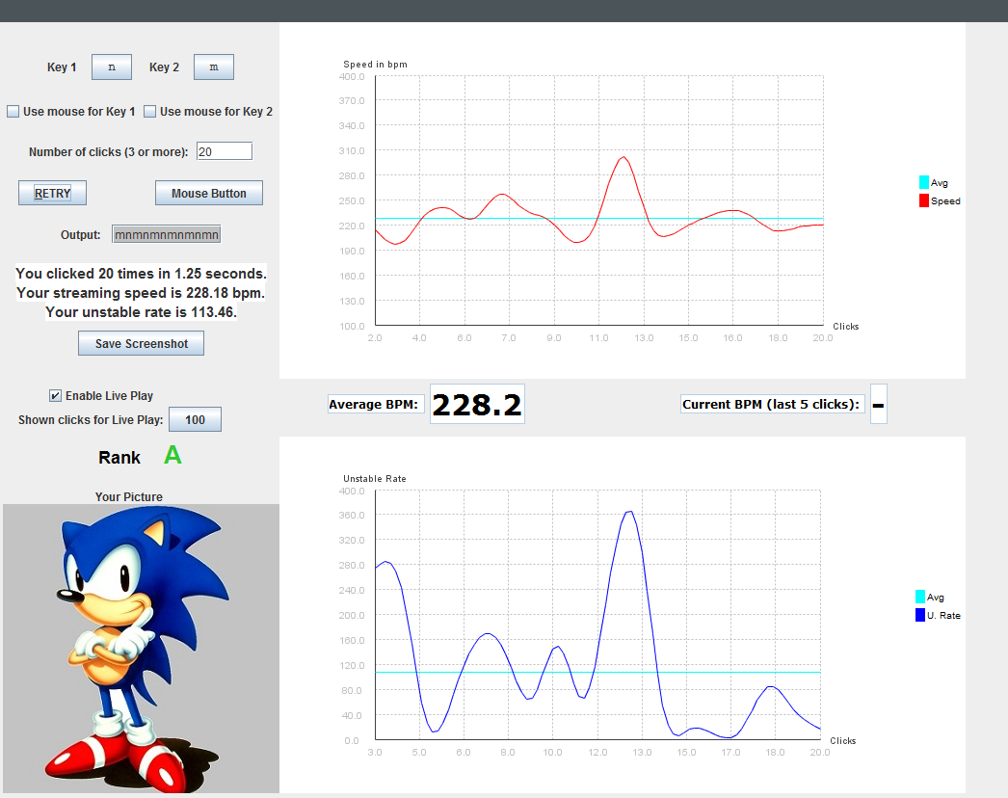Click the 'Your Picture' label

point(128,496)
